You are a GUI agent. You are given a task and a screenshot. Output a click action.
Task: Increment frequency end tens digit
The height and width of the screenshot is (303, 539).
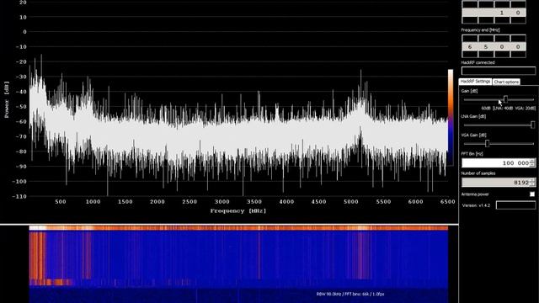(x=502, y=39)
